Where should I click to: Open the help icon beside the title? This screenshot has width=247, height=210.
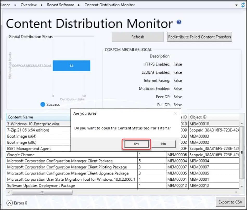point(179,22)
